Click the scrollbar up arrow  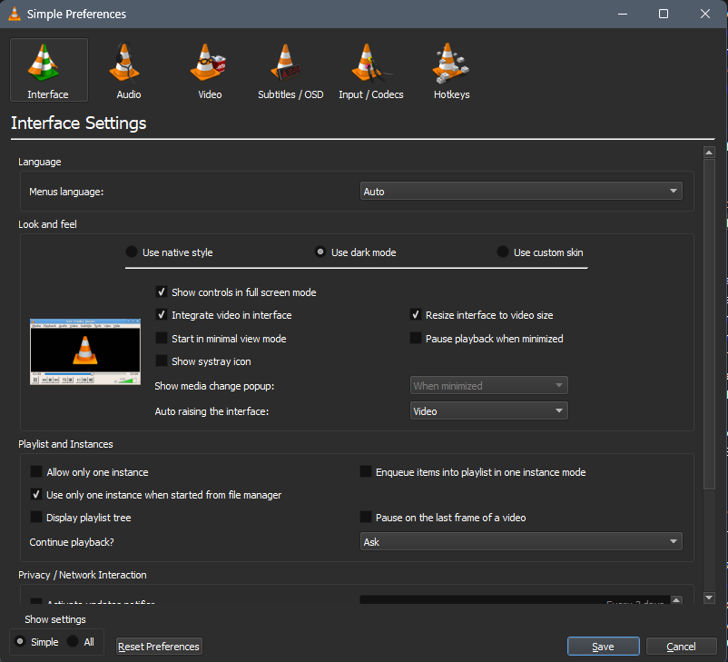[x=709, y=152]
